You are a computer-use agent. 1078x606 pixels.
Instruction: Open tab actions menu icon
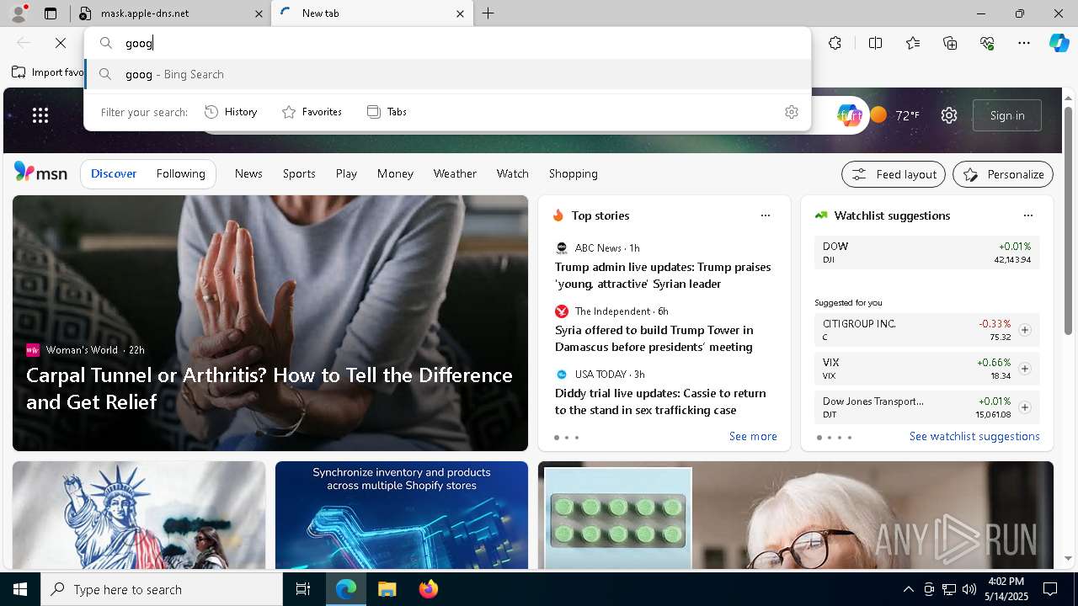pos(51,13)
